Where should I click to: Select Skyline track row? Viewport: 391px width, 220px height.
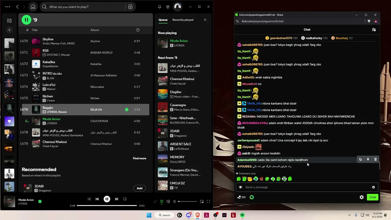coord(86,41)
